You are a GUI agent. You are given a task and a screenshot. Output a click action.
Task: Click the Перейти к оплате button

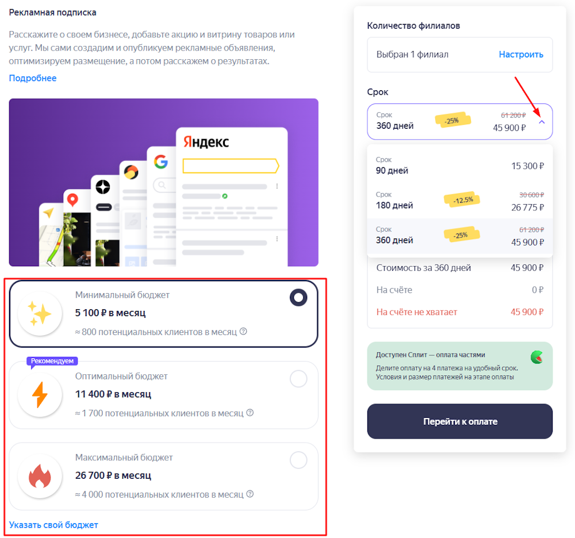(x=459, y=421)
